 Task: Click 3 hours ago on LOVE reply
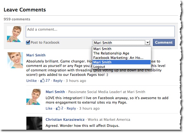click(89, 108)
